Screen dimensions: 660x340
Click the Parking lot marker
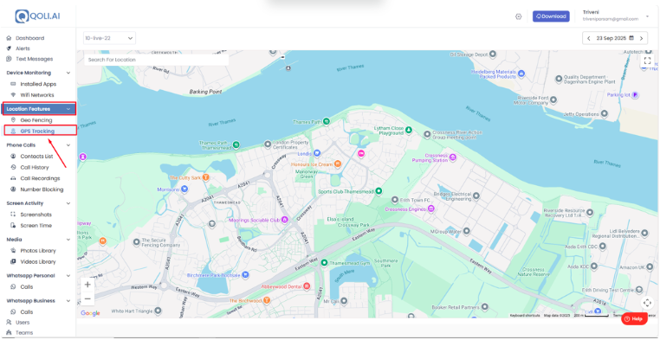pyautogui.click(x=635, y=95)
